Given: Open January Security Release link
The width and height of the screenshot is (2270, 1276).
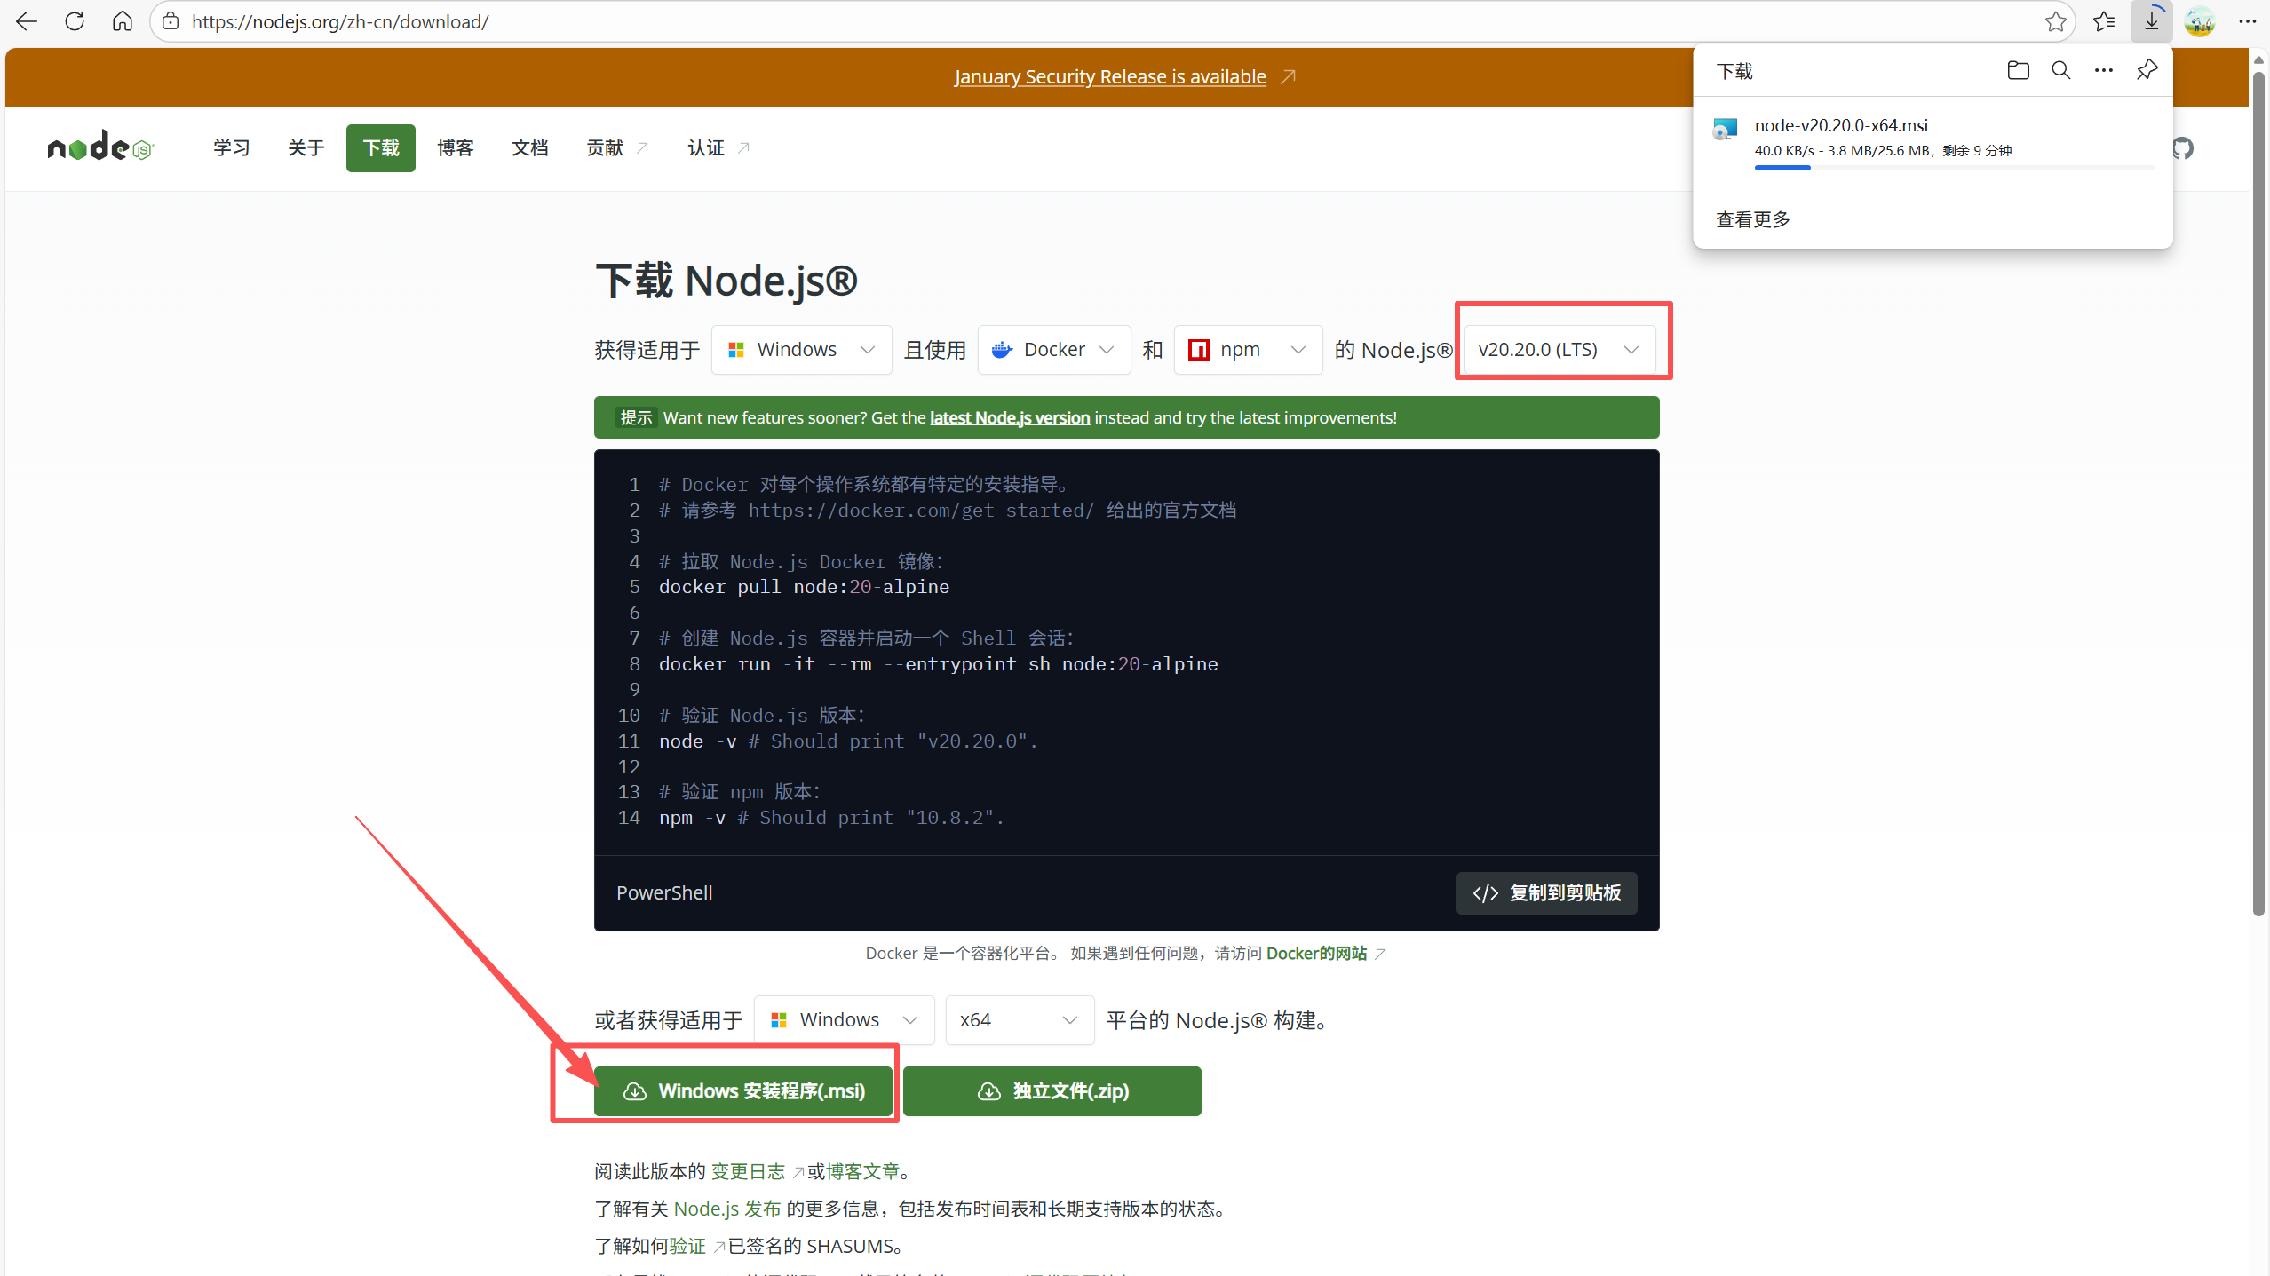Looking at the screenshot, I should 1110,76.
